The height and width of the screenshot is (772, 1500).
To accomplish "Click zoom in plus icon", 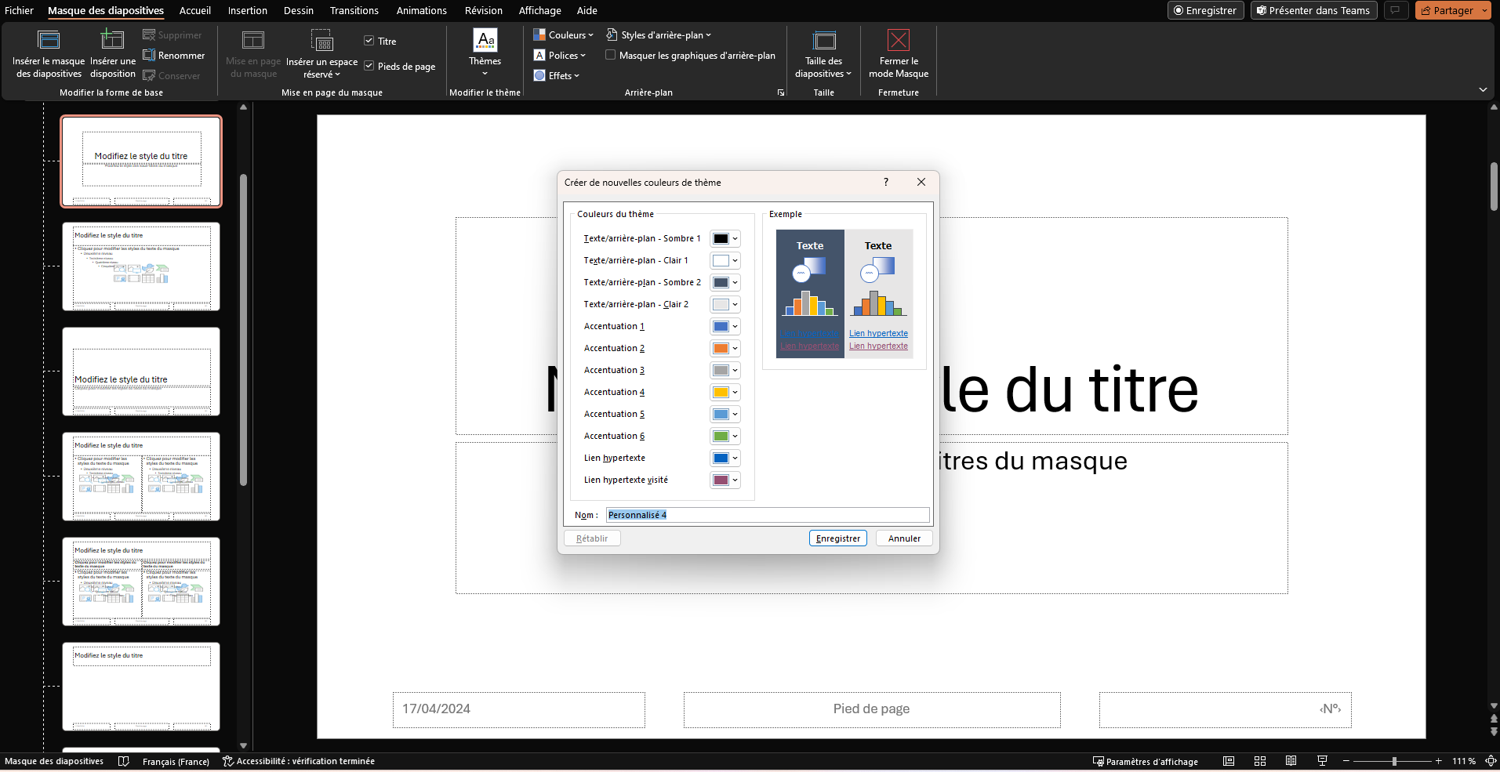I will point(1439,761).
